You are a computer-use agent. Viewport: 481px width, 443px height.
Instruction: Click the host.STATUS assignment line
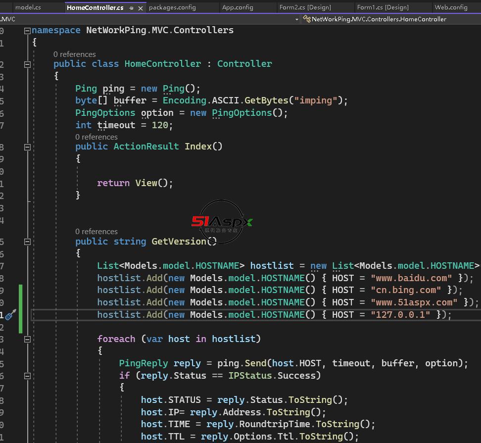click(244, 400)
